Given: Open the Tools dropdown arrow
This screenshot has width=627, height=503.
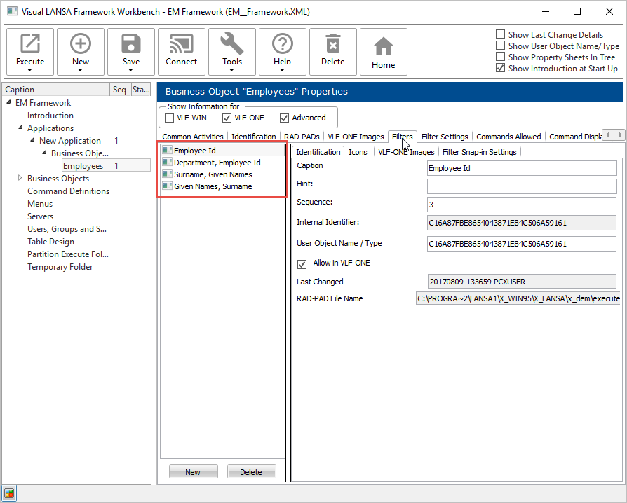Looking at the screenshot, I should click(x=231, y=70).
